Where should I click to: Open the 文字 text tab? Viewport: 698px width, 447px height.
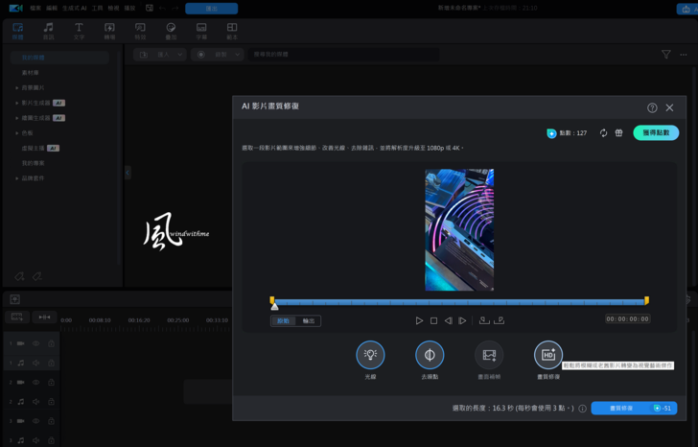[79, 31]
